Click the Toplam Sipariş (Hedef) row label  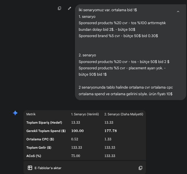[x=44, y=123]
